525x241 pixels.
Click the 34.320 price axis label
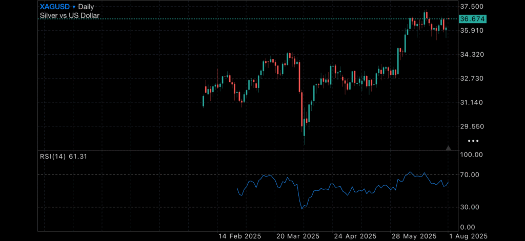tap(472, 54)
